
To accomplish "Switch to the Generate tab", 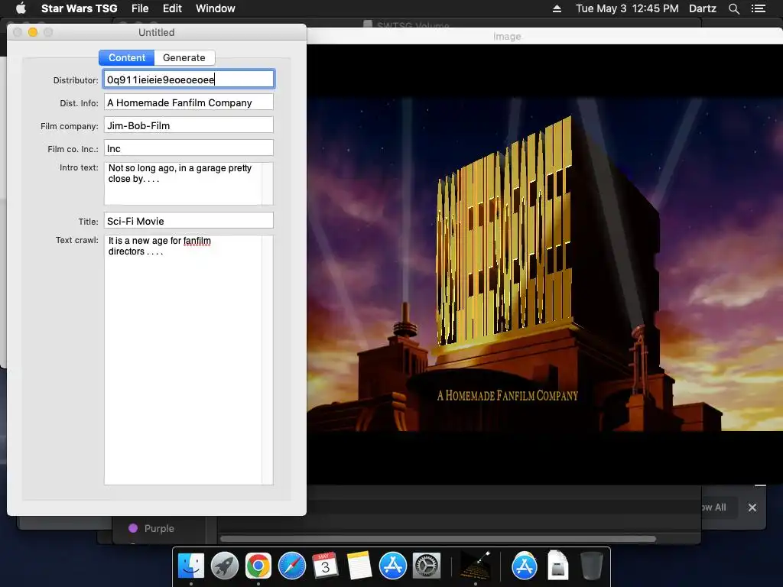I will point(184,57).
